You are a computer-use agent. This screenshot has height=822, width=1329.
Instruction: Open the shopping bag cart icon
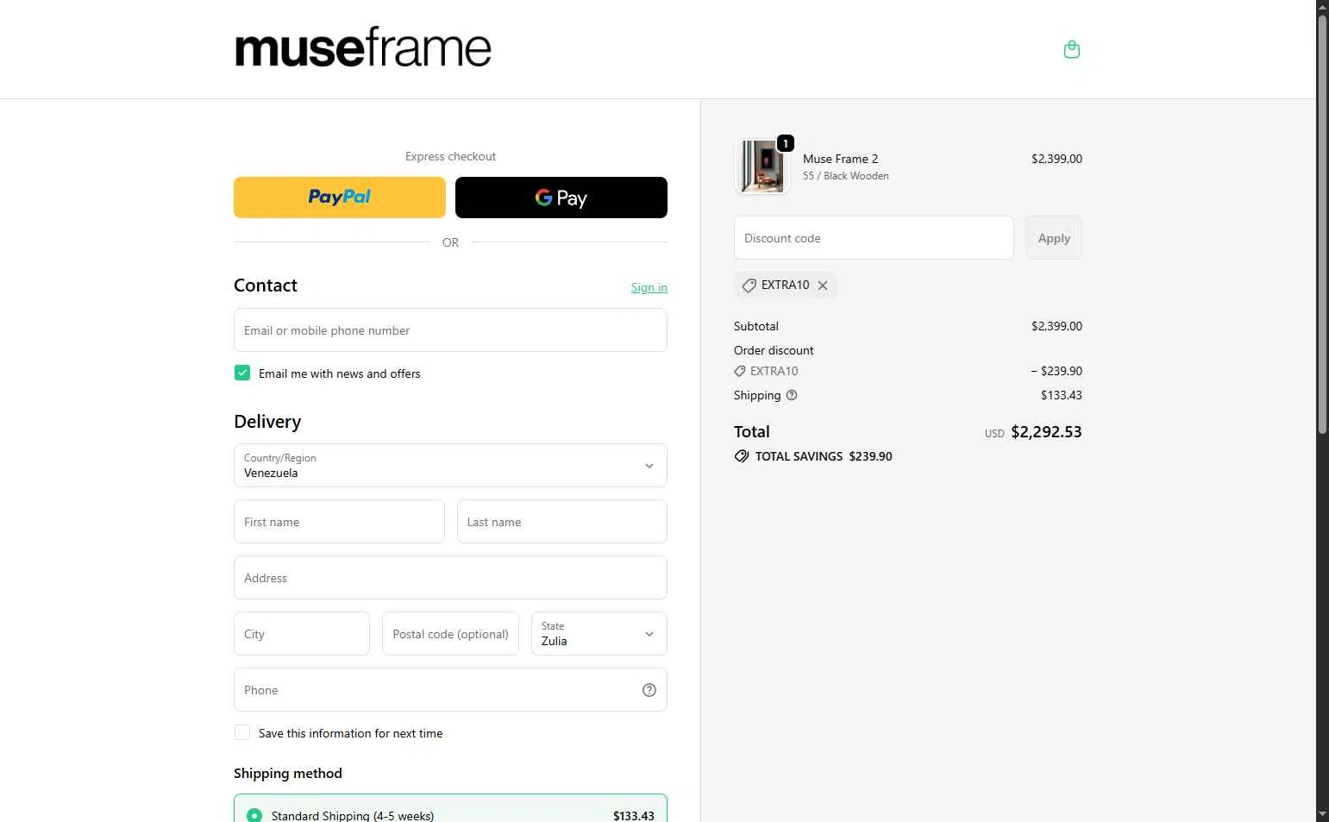click(x=1072, y=49)
